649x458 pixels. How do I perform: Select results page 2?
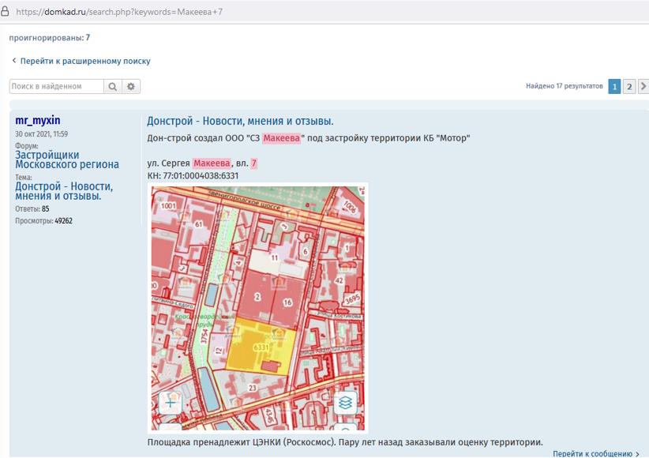(628, 86)
